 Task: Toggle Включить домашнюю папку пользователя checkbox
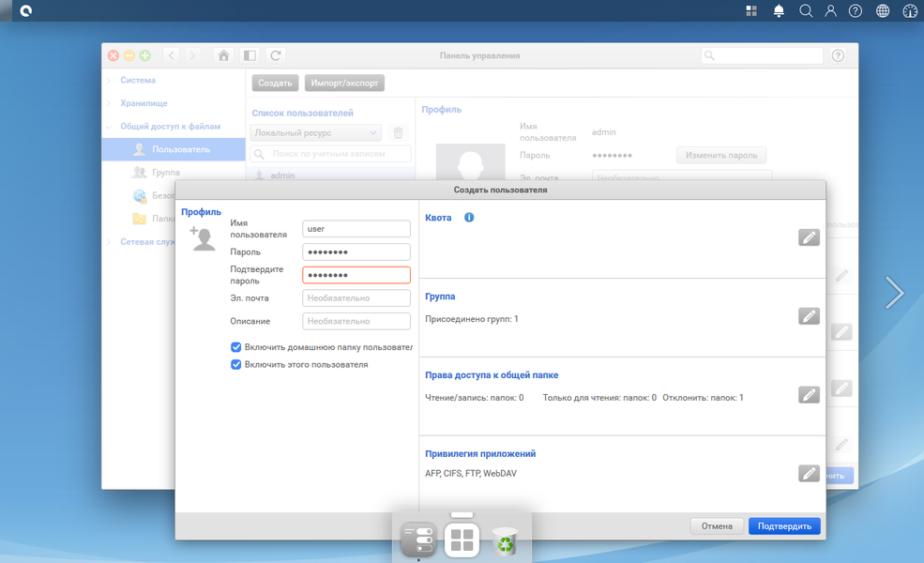[x=235, y=347]
